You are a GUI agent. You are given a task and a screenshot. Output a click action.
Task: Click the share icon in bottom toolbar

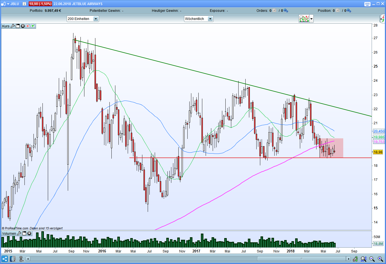click(5, 259)
